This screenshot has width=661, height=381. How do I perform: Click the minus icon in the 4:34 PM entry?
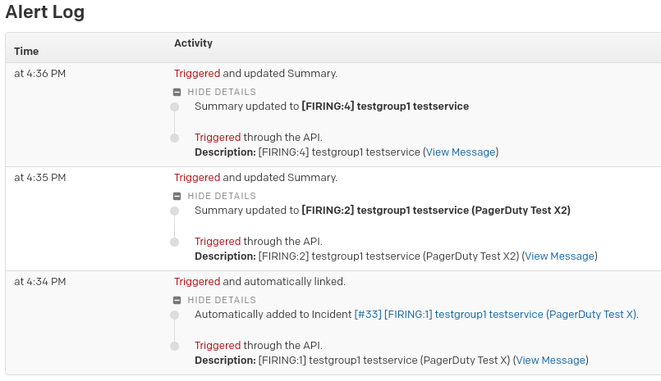(x=177, y=301)
